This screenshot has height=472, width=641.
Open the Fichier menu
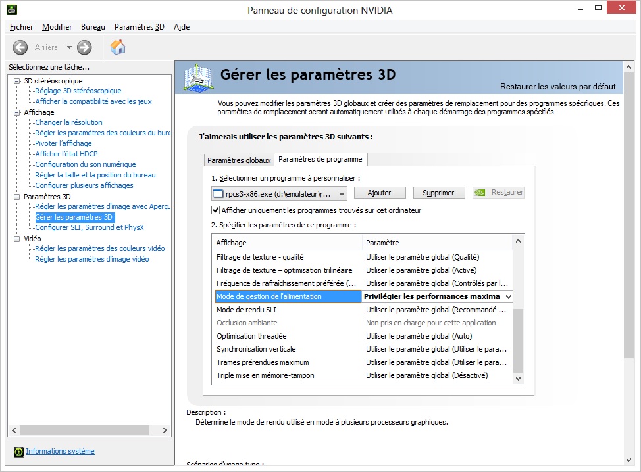point(21,27)
